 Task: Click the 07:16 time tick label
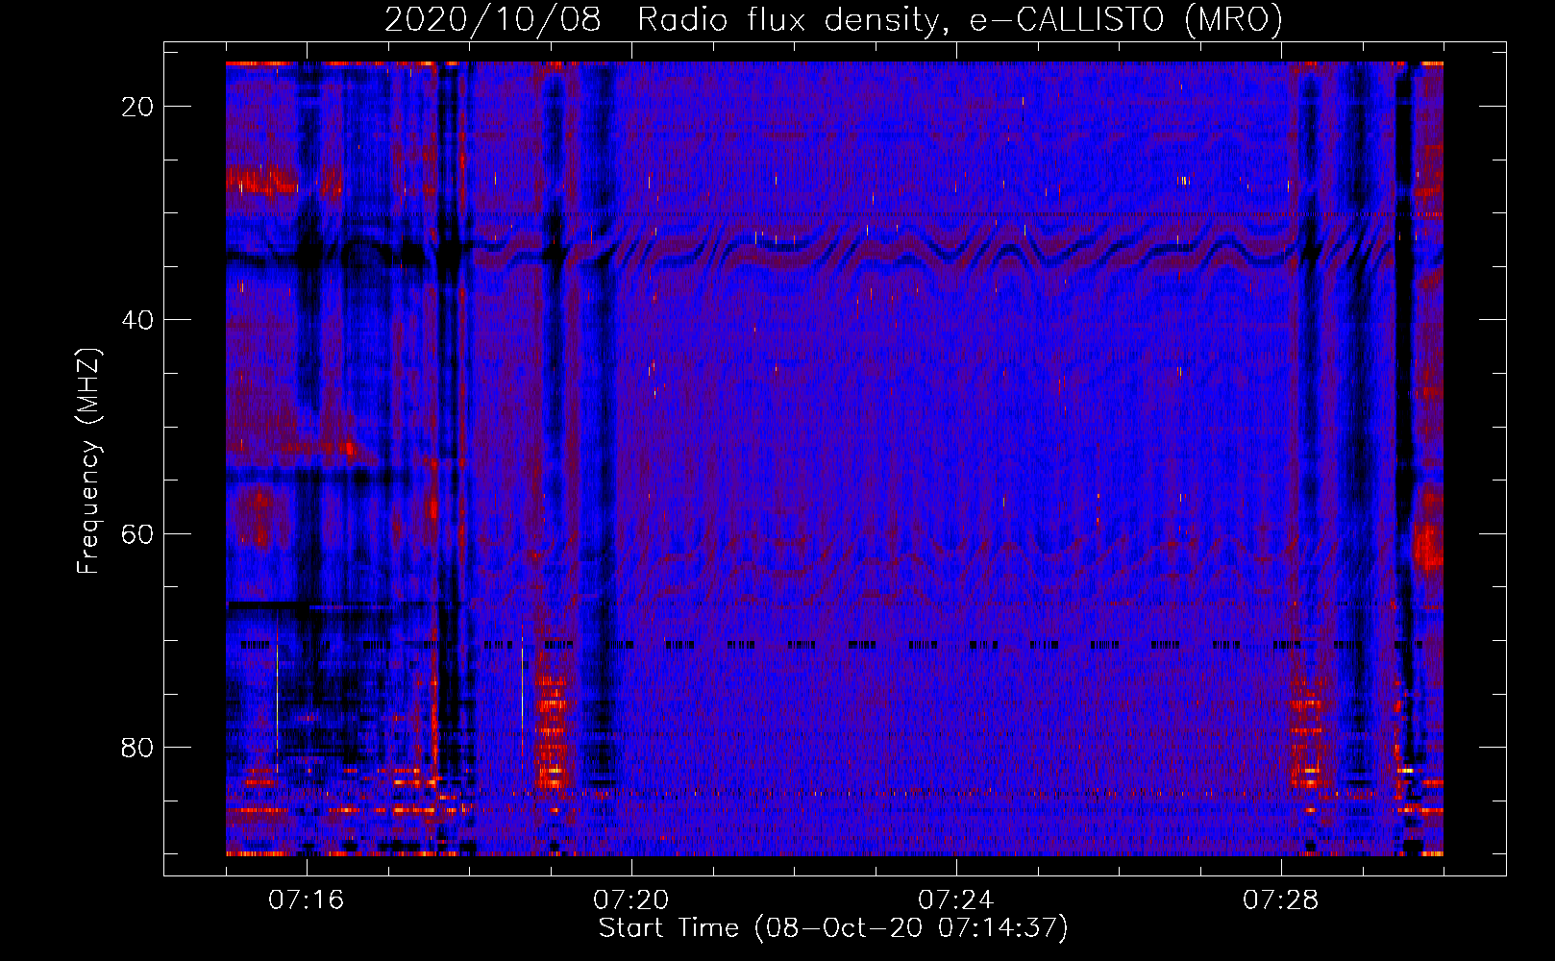(307, 900)
